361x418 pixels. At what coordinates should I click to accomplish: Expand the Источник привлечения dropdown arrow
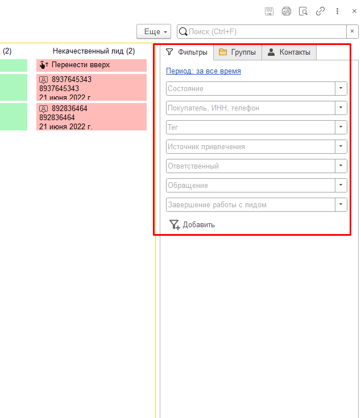point(341,146)
